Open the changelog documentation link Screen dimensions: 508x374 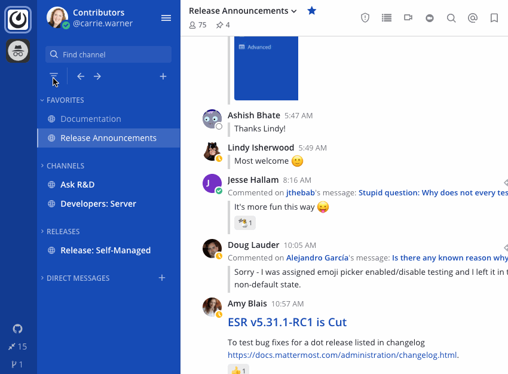(x=342, y=355)
